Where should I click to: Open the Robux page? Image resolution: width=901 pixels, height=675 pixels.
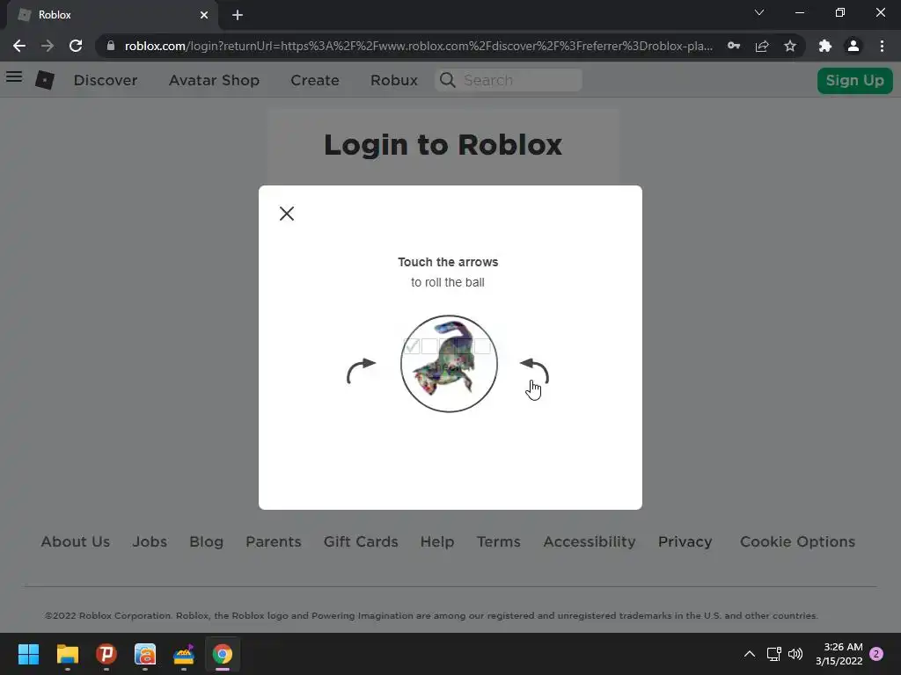(393, 80)
